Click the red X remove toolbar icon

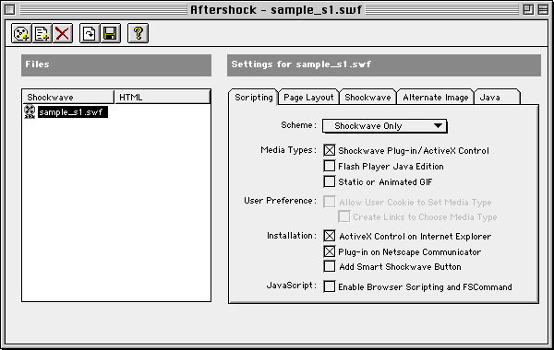pyautogui.click(x=63, y=33)
